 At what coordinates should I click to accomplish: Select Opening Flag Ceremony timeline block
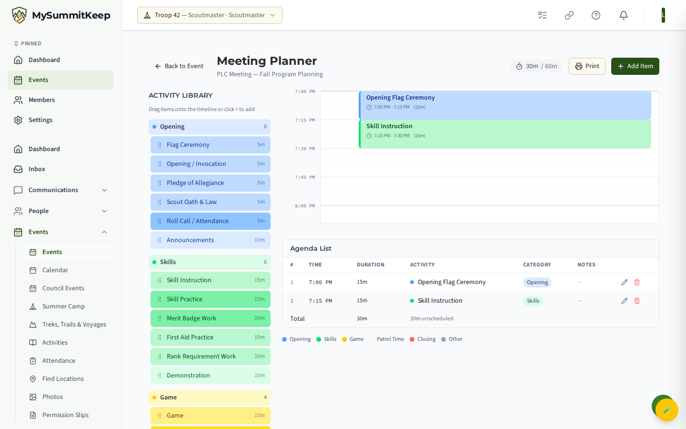(x=505, y=105)
